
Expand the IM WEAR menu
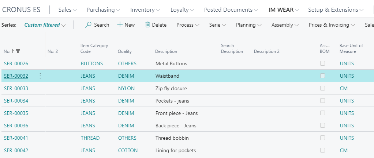click(x=284, y=10)
